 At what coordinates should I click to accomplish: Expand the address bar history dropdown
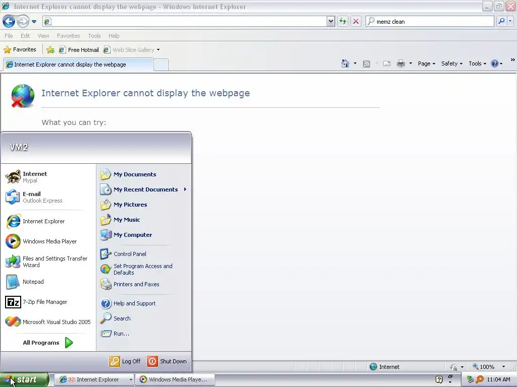click(331, 21)
